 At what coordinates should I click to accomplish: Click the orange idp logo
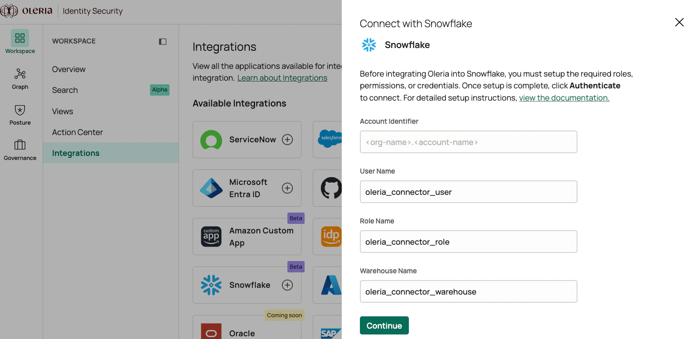tap(331, 237)
